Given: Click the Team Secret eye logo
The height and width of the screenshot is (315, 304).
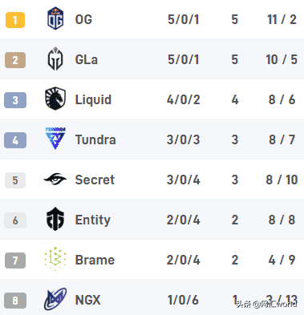Looking at the screenshot, I should pyautogui.click(x=55, y=179).
